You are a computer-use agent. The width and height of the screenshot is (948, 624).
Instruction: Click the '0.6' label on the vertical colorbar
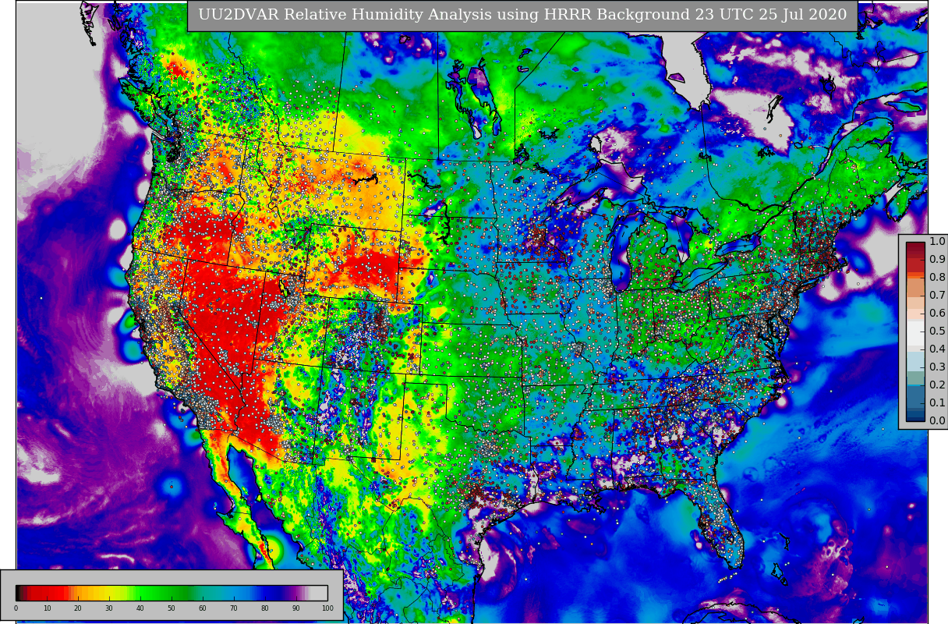tap(937, 313)
